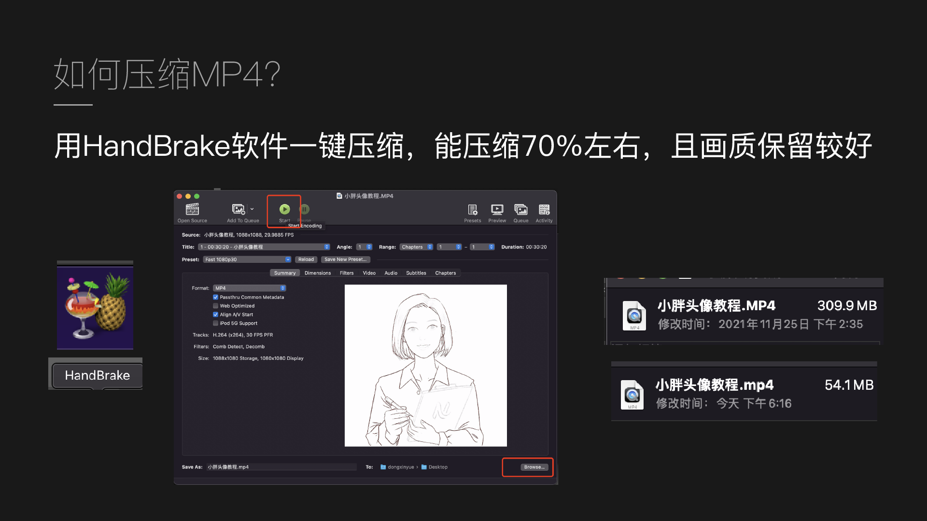Click the Pause encoding icon
The width and height of the screenshot is (927, 521).
(305, 209)
